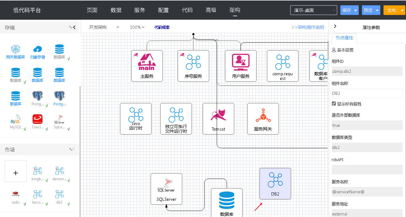Viewport: 406px width, 217px height.
Task: Open the 页面 menu
Action: point(92,10)
